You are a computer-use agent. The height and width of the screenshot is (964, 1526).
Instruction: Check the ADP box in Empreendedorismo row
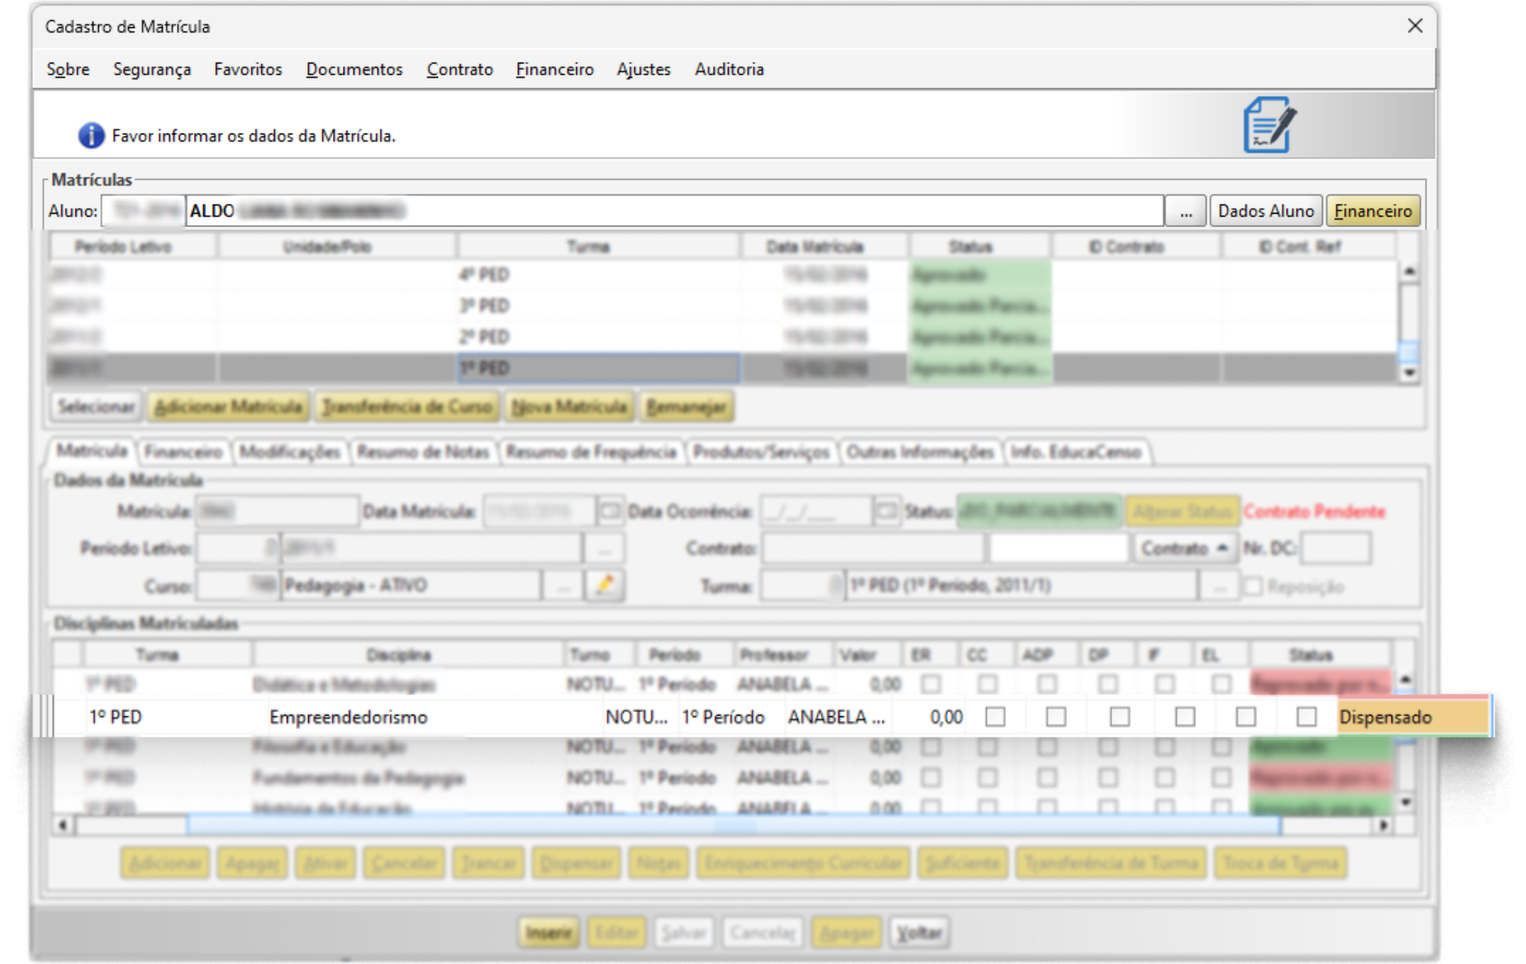(1120, 716)
